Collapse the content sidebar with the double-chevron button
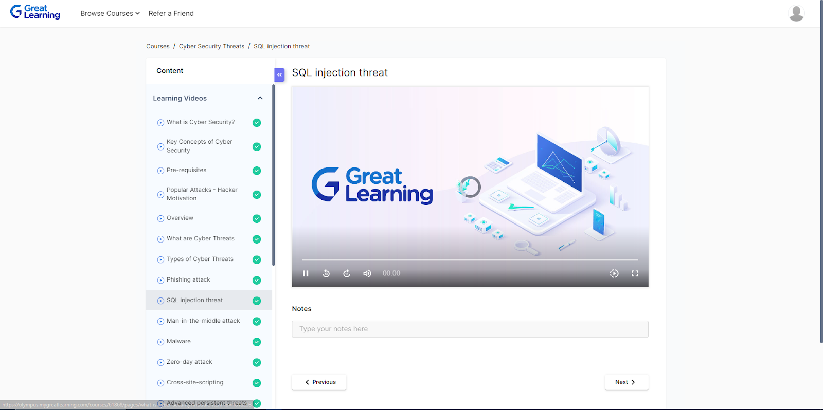The height and width of the screenshot is (410, 823). coord(279,75)
